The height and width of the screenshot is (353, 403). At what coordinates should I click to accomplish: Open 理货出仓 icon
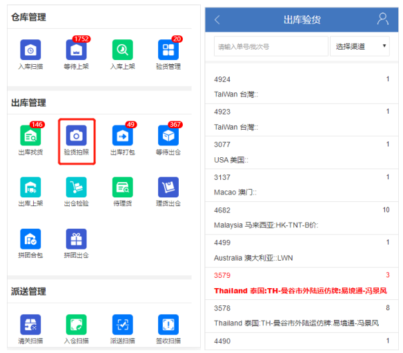(168, 187)
